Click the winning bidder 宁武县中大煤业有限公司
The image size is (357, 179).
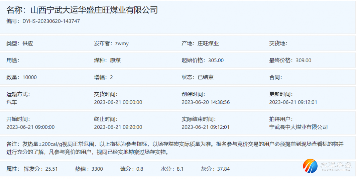(298, 127)
